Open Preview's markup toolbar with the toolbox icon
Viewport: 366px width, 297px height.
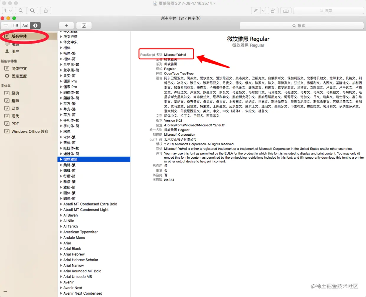point(286,10)
